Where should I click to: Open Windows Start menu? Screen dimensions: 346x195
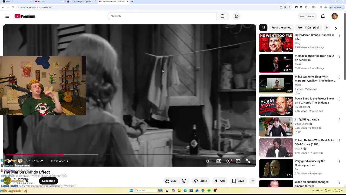131,191
